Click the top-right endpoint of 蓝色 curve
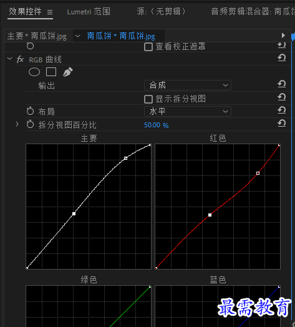 [279, 287]
